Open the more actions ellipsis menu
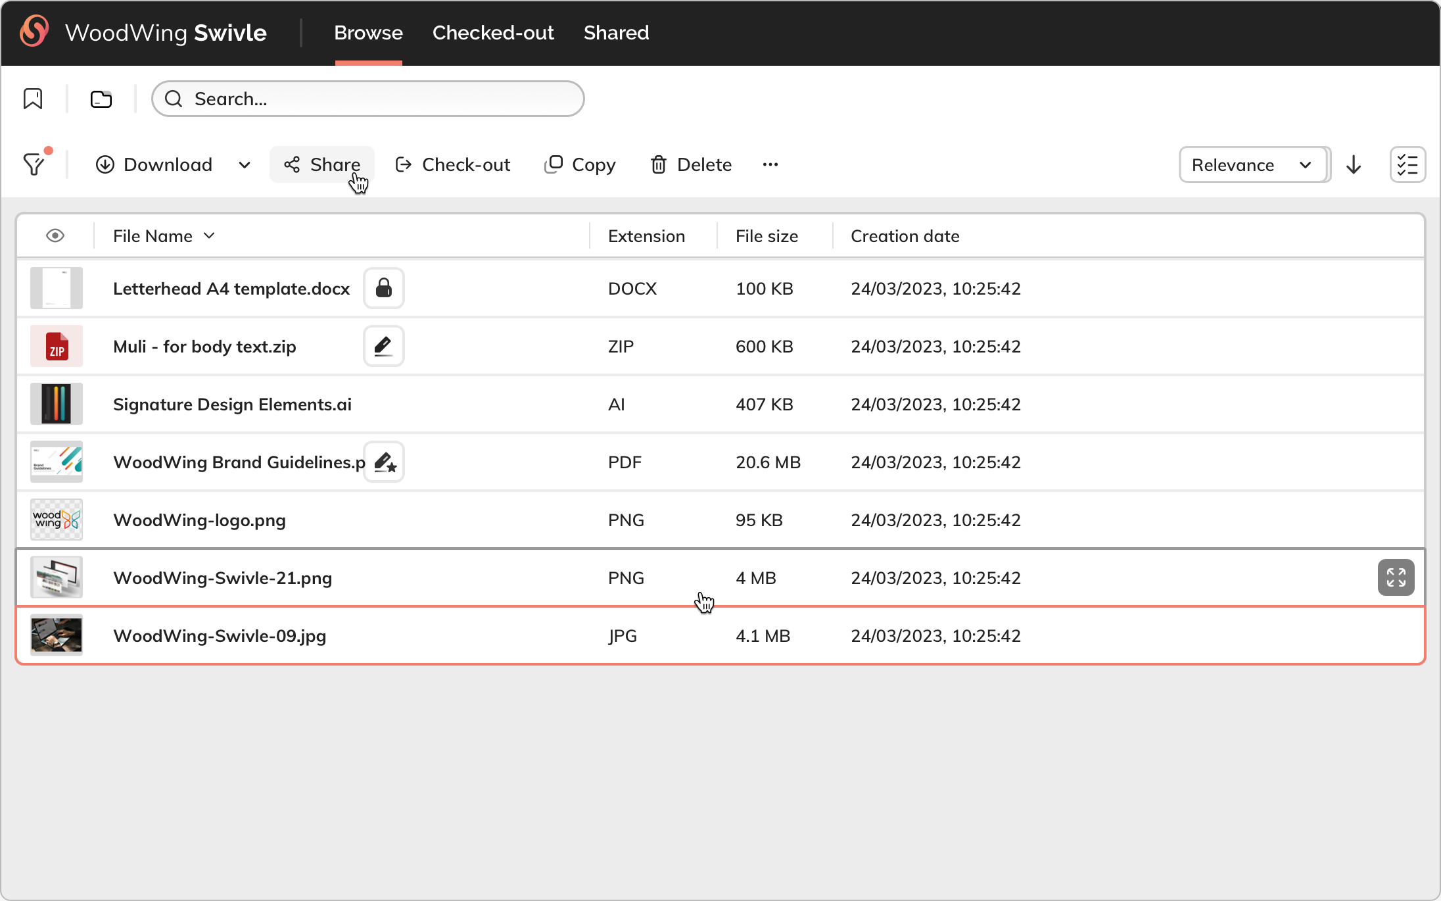The image size is (1441, 901). click(x=770, y=164)
